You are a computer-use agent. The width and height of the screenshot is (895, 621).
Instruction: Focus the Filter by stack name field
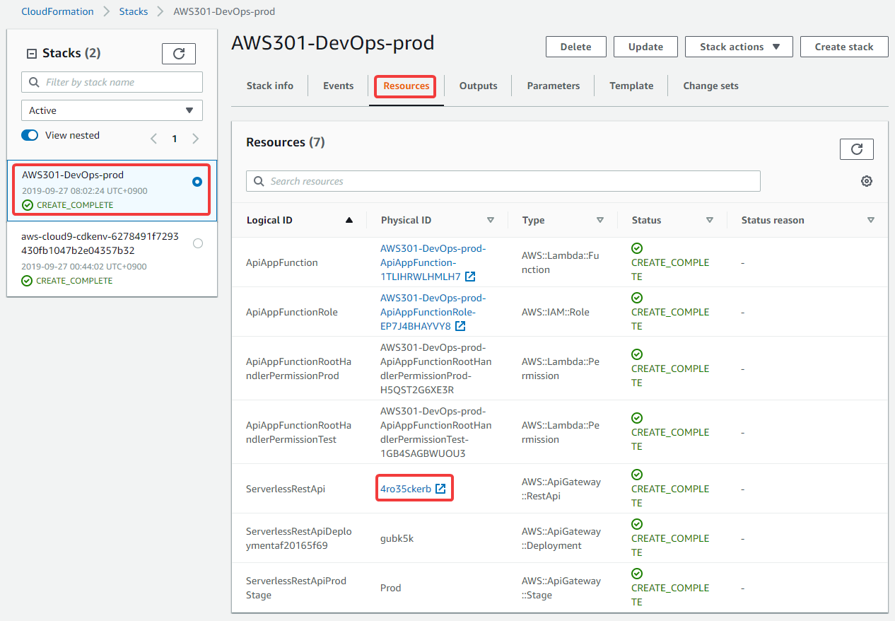coord(112,82)
